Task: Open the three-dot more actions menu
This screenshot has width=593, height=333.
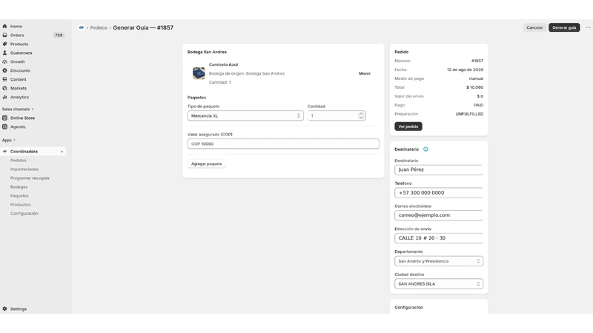Action: (x=588, y=27)
